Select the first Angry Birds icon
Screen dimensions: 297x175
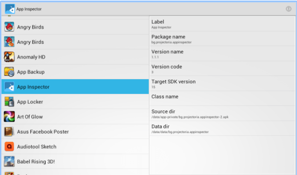[x=9, y=27]
